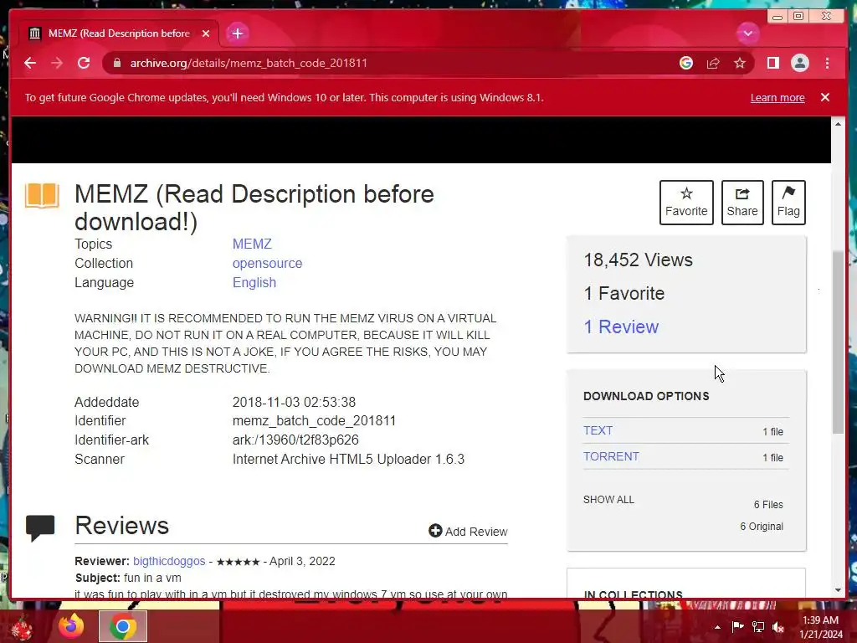This screenshot has height=643, width=857.
Task: Open the English language link
Action: [254, 283]
